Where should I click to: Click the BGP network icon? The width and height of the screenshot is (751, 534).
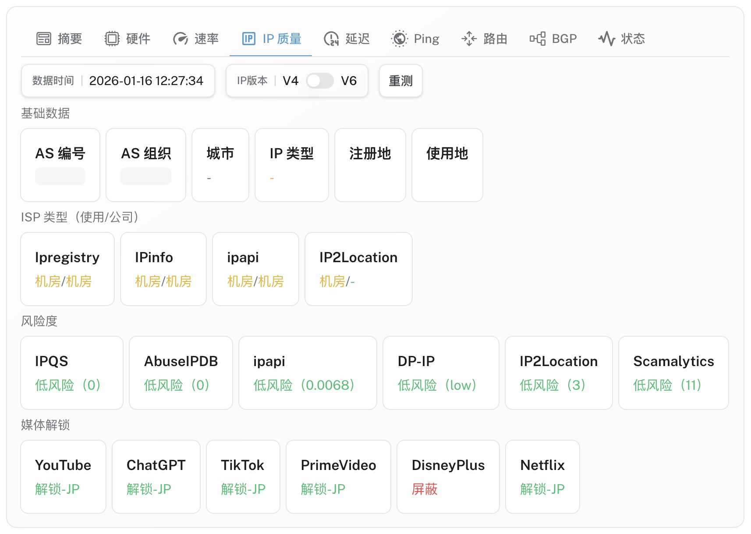pyautogui.click(x=537, y=39)
